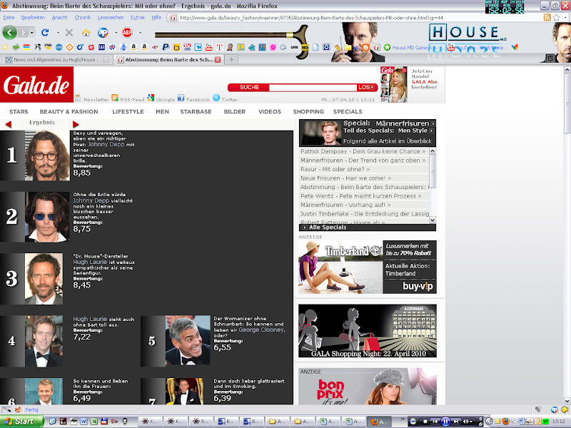Open a new tab with the plus button
The height and width of the screenshot is (428, 571).
(x=231, y=60)
